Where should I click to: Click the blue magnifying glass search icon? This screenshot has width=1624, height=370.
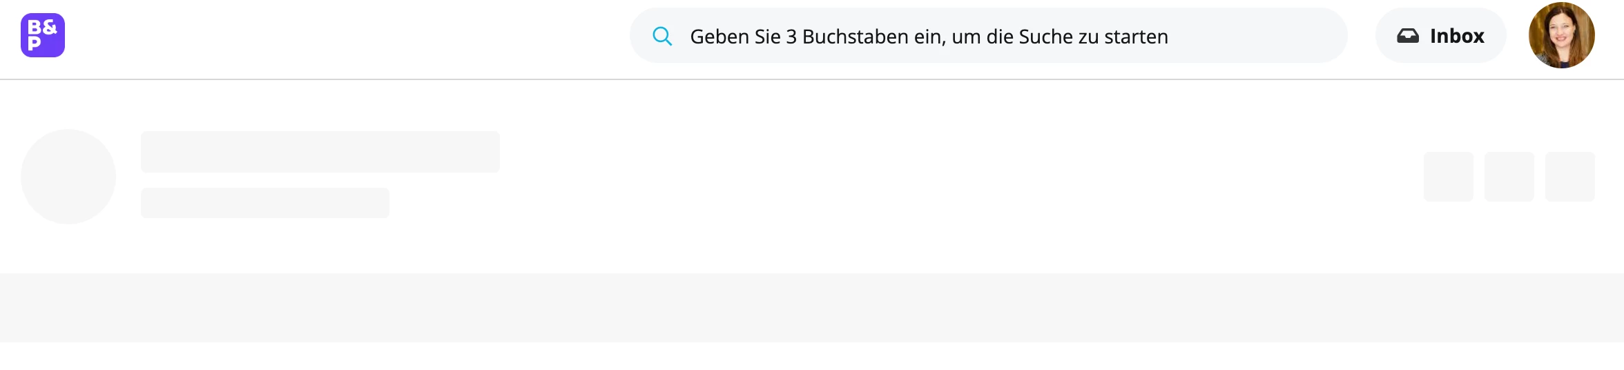tap(662, 36)
